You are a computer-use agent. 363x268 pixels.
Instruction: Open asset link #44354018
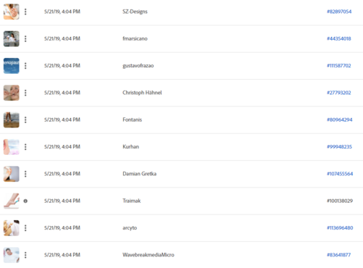(339, 38)
